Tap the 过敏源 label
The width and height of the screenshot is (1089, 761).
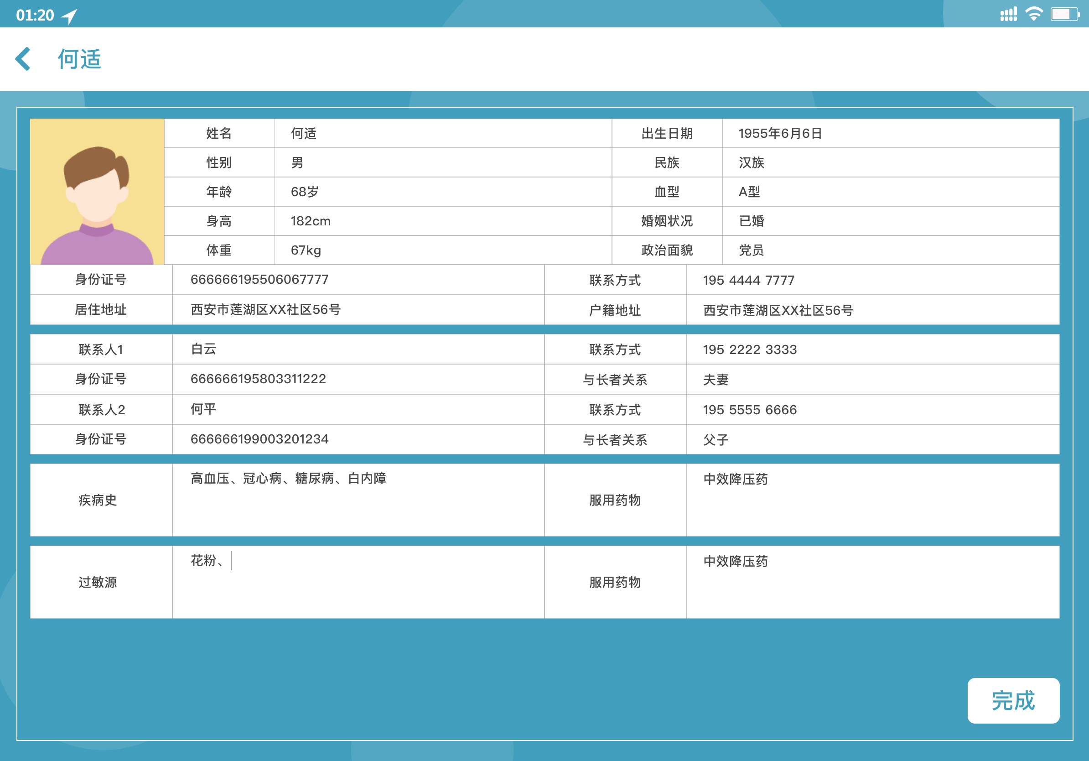point(98,582)
